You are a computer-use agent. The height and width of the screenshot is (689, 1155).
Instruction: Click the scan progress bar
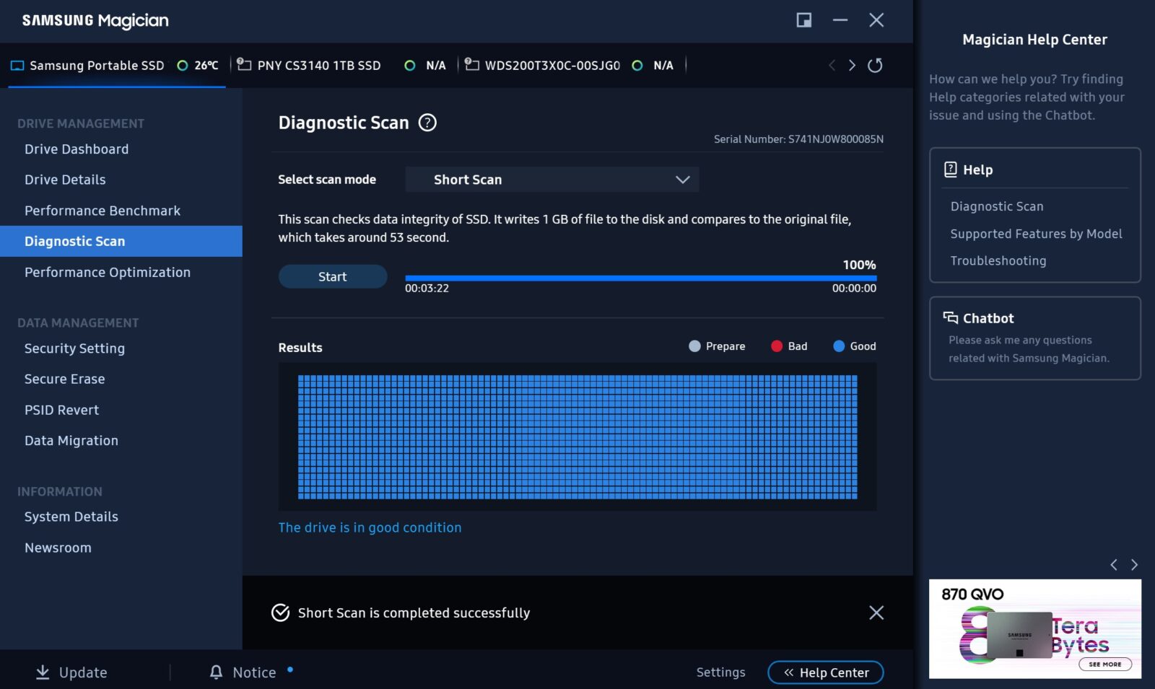(640, 278)
